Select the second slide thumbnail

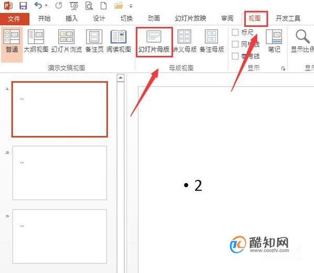60,173
